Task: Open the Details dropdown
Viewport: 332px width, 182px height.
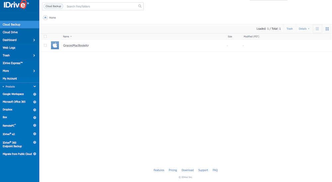Action: pos(304,29)
